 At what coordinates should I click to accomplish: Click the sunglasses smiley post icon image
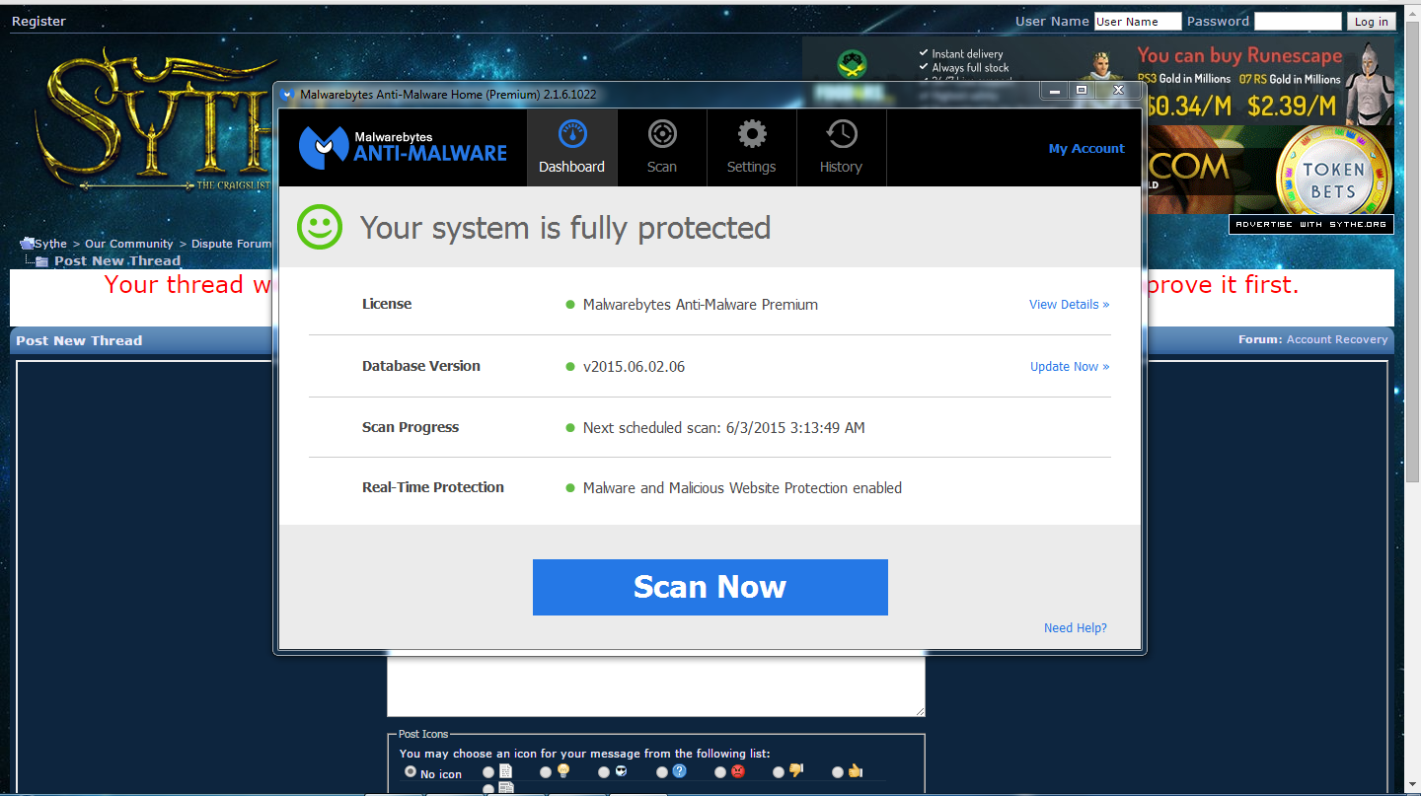[x=622, y=771]
